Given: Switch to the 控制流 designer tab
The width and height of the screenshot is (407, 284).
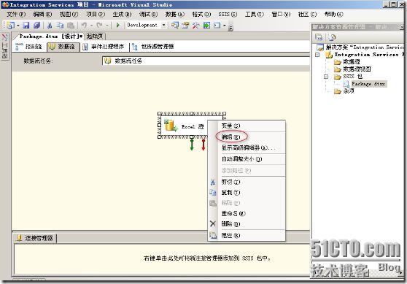Looking at the screenshot, I should tap(29, 47).
